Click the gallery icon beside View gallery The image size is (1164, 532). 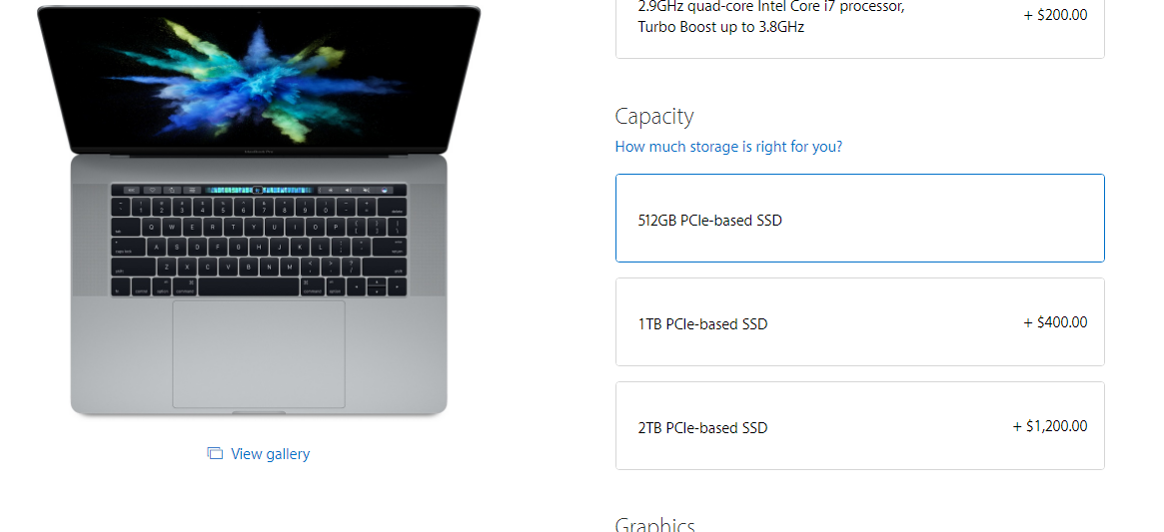215,453
